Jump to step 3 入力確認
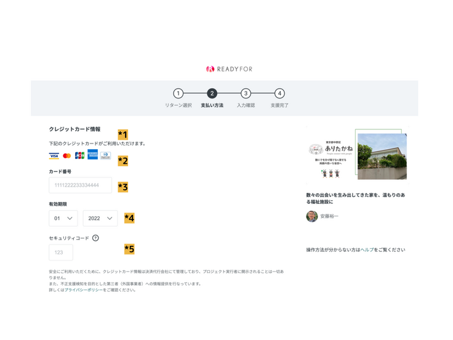The width and height of the screenshot is (453, 340). [246, 94]
